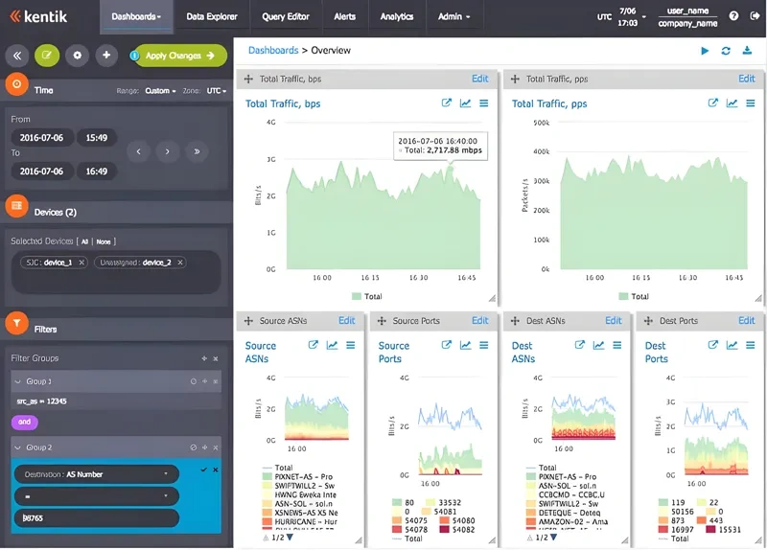The image size is (767, 550).
Task: Toggle the purple 'and' filter operator
Action: pyautogui.click(x=24, y=422)
